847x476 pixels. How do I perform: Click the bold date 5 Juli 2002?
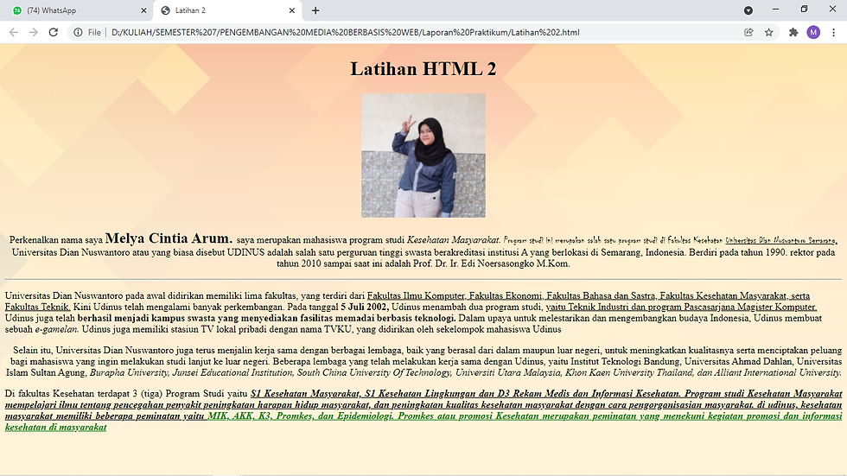[364, 307]
